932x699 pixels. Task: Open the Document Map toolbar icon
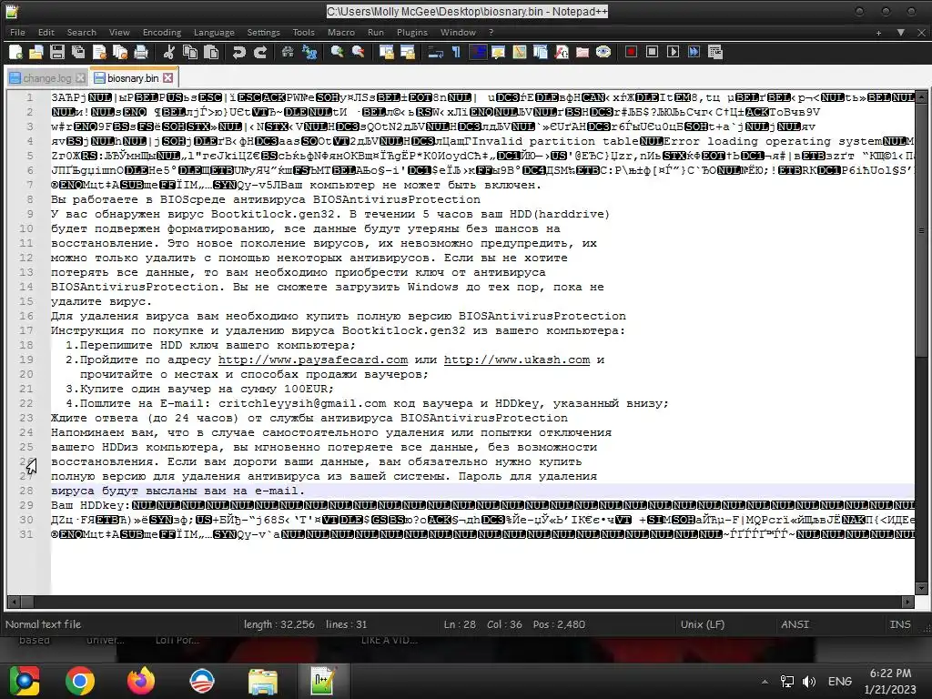click(519, 52)
